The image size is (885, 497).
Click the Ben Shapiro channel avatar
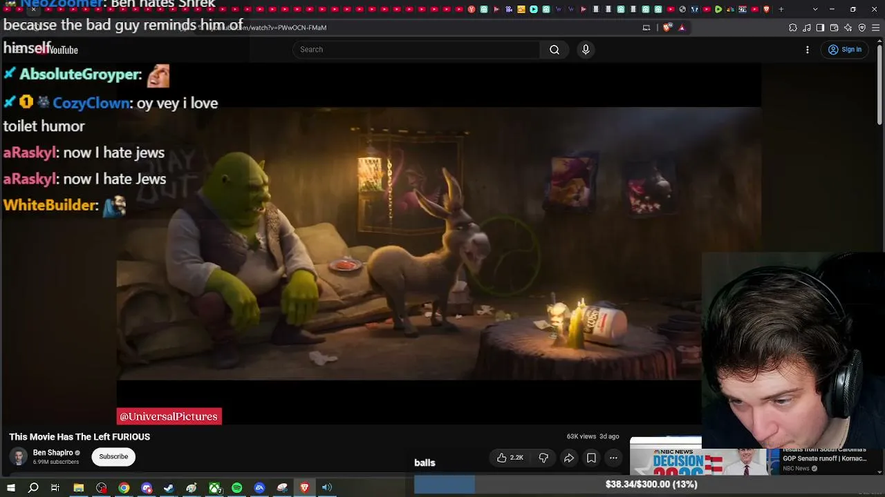19,457
